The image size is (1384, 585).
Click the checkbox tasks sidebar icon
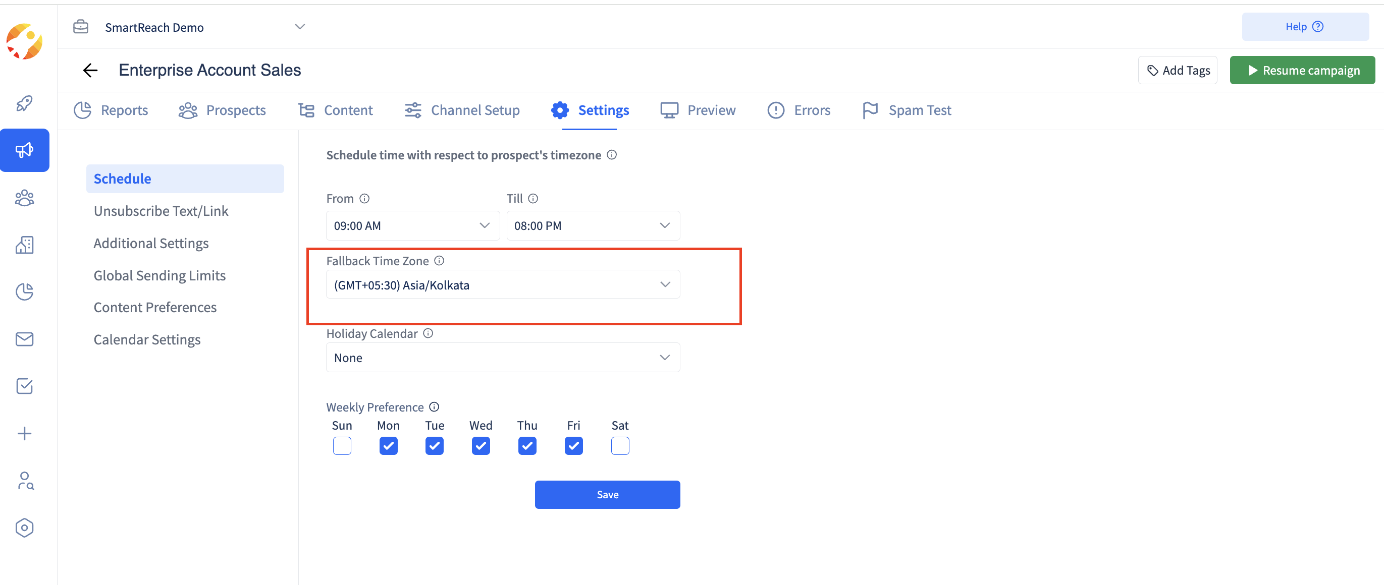[x=24, y=386]
